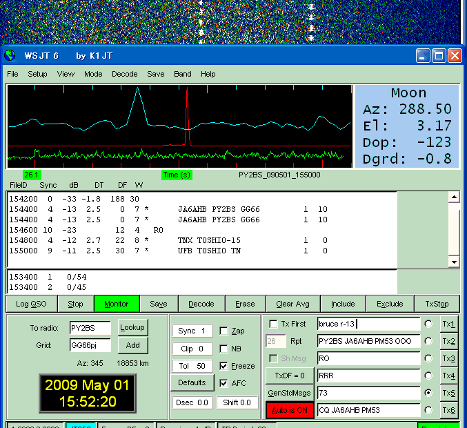Open the Band menu
467x428 pixels.
click(183, 74)
